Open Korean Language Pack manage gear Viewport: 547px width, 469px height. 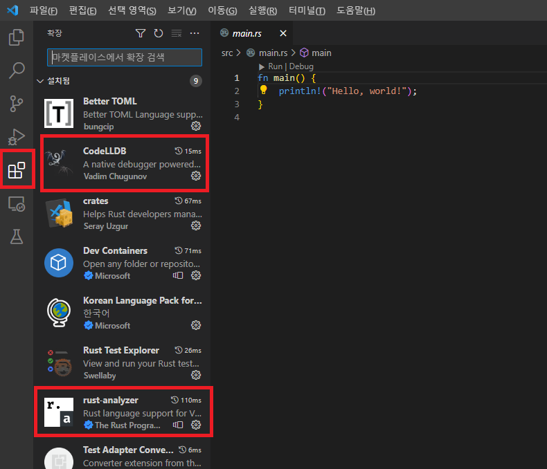196,325
